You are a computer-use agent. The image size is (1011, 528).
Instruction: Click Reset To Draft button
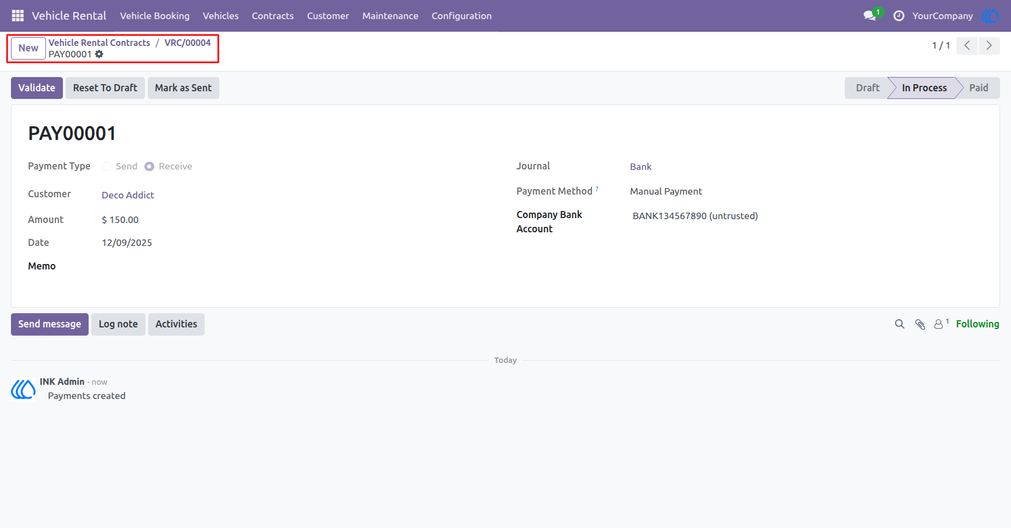105,88
